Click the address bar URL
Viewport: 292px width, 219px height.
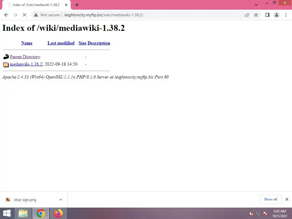tap(104, 15)
